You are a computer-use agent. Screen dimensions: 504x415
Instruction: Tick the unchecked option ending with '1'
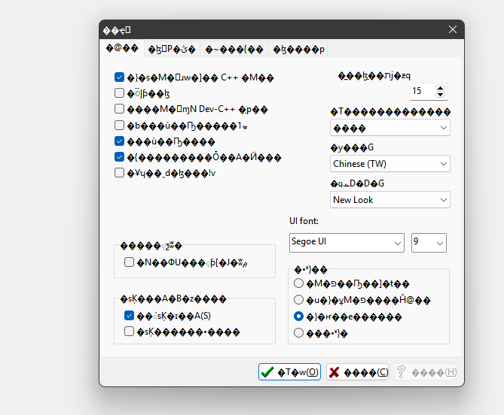tap(119, 125)
